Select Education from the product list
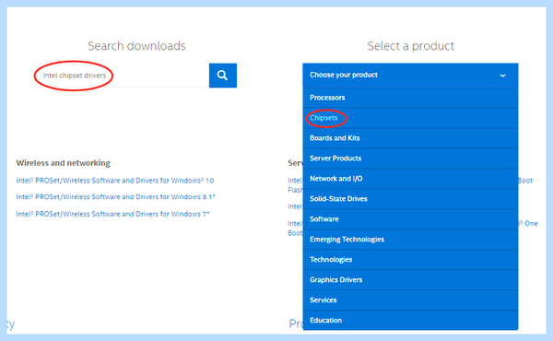The height and width of the screenshot is (341, 553). 410,320
